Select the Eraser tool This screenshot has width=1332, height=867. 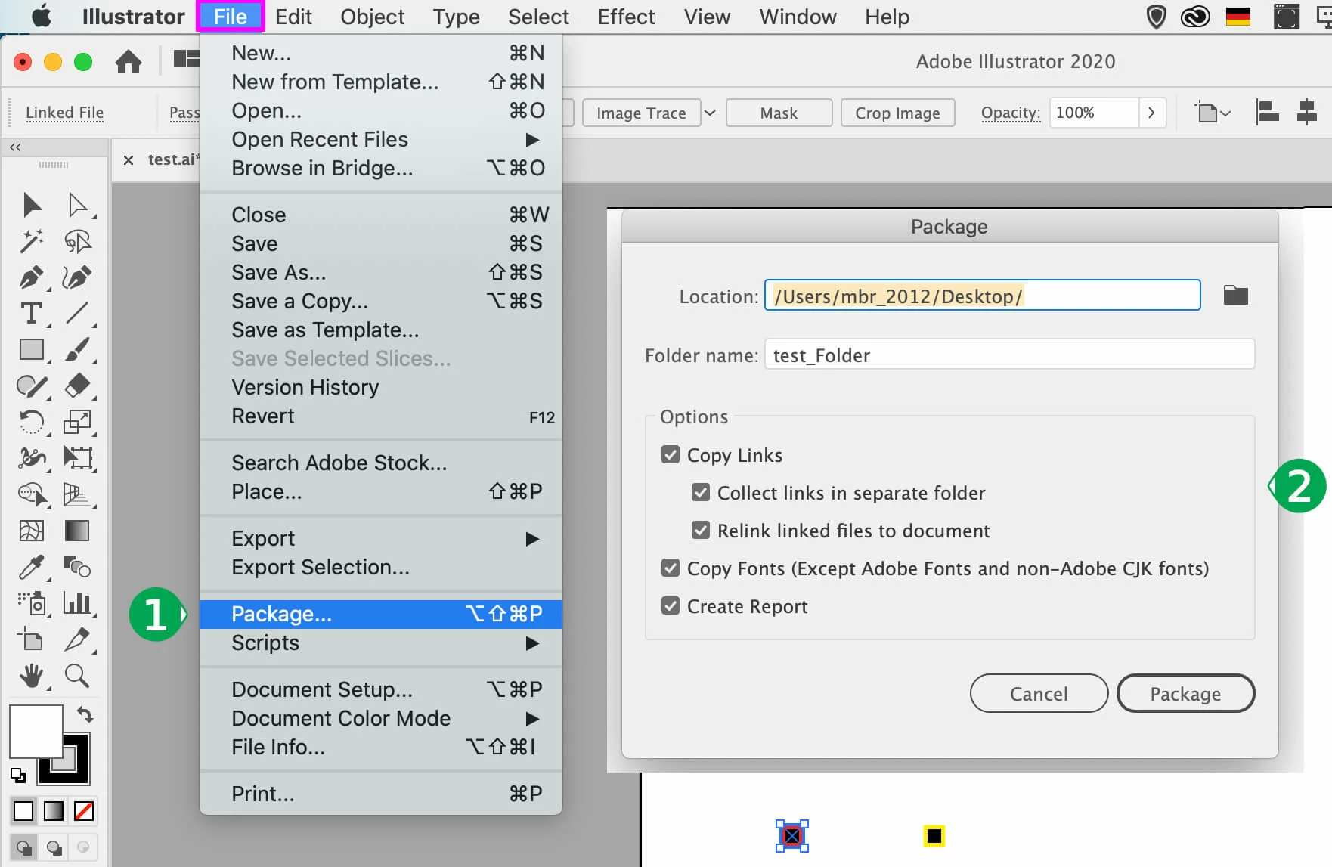pos(77,386)
